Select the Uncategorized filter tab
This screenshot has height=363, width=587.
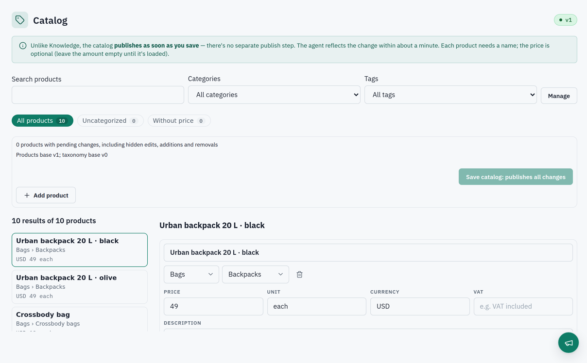[x=110, y=121]
